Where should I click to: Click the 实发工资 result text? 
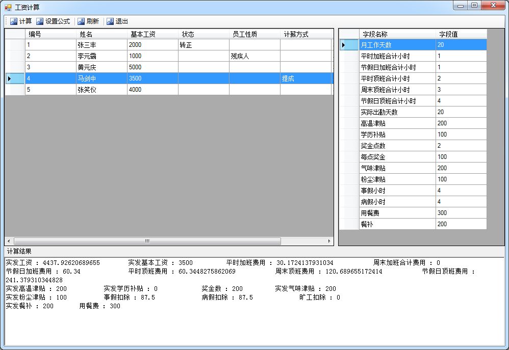(x=53, y=263)
